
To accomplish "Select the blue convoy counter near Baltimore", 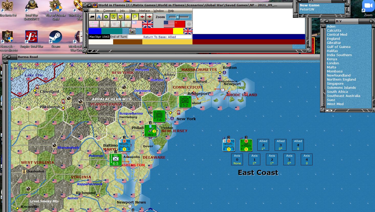I will [x=124, y=145].
